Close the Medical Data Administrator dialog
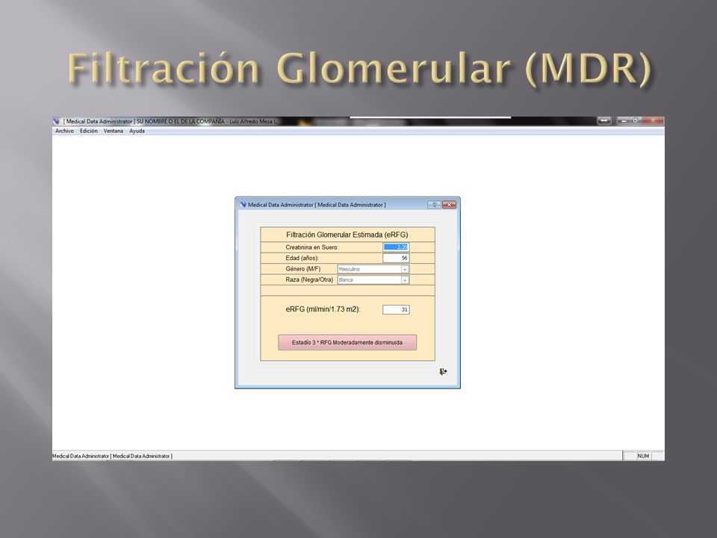Viewport: 717px width, 538px height. point(449,205)
